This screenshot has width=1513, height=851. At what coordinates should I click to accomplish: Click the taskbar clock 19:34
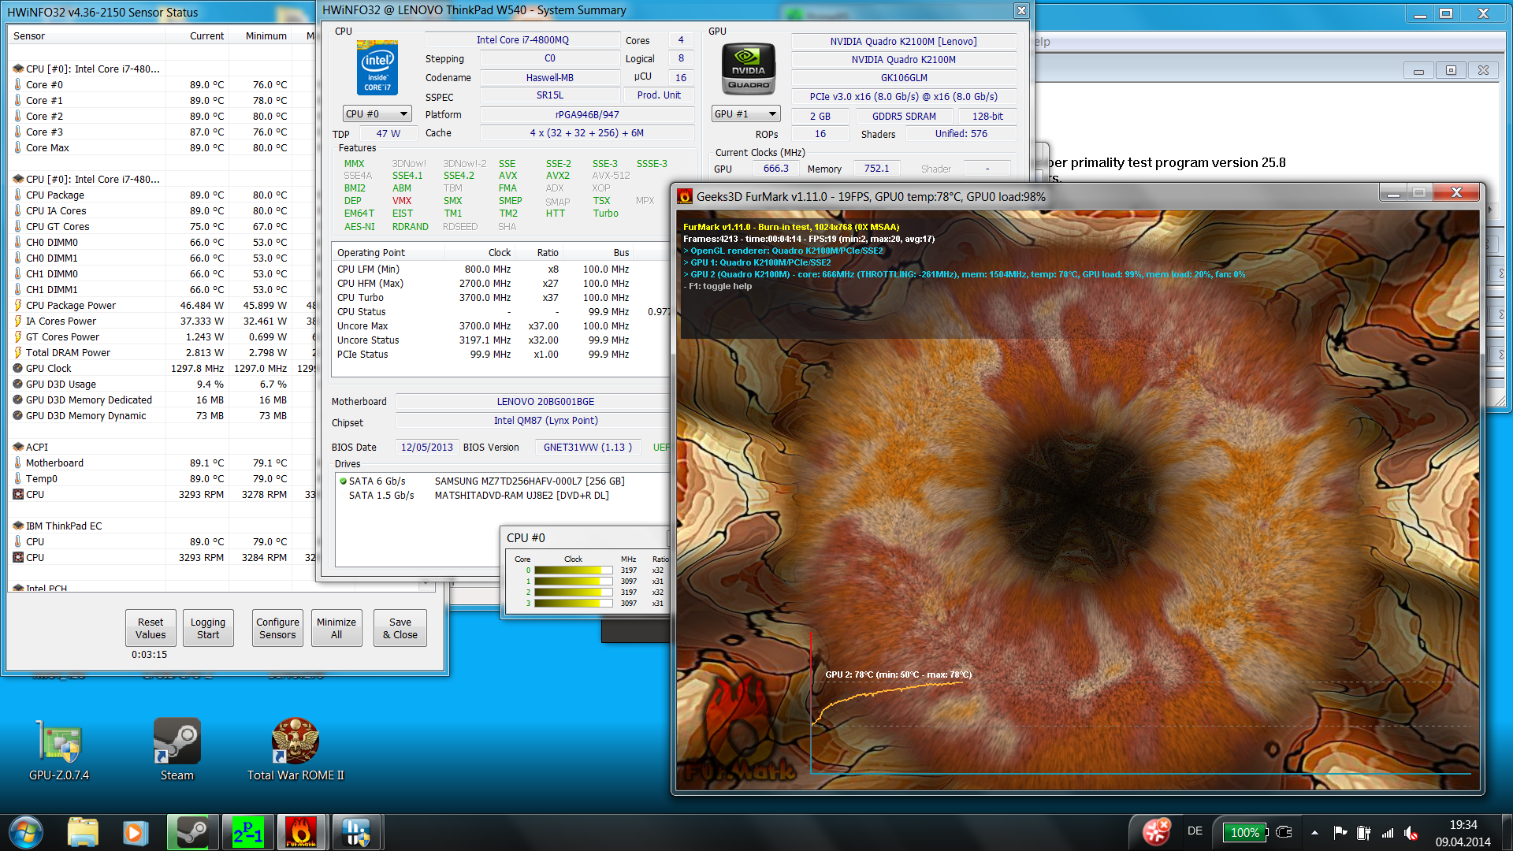click(1463, 825)
